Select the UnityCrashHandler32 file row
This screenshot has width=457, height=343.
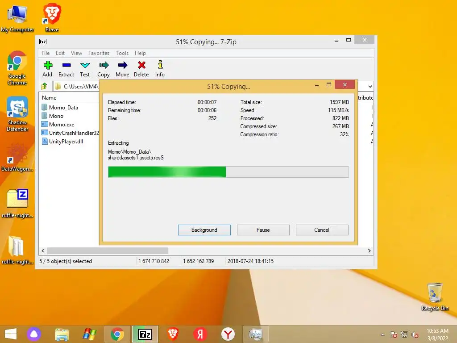(69, 133)
